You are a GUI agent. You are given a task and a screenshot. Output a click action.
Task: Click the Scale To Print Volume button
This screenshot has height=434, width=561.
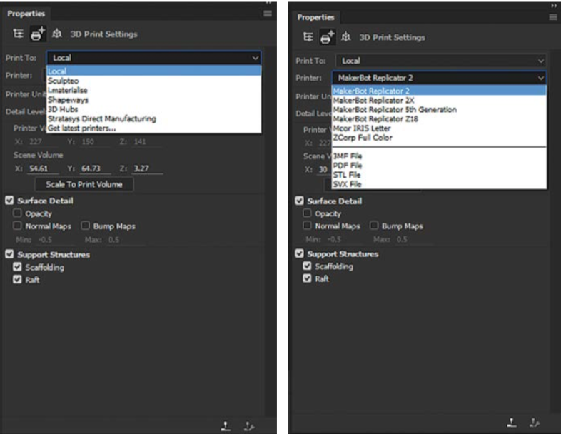coord(84,184)
